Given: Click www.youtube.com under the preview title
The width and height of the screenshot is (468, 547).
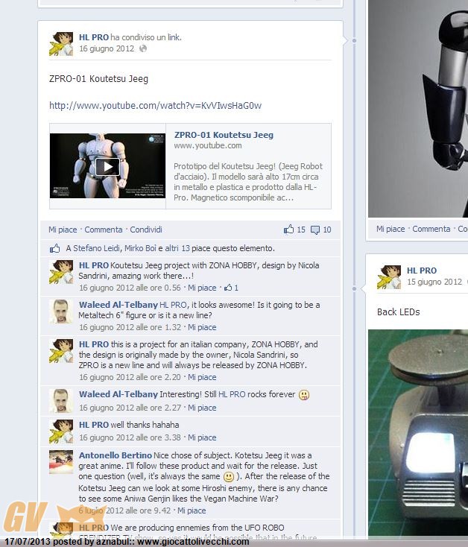Looking at the screenshot, I should click(x=207, y=145).
